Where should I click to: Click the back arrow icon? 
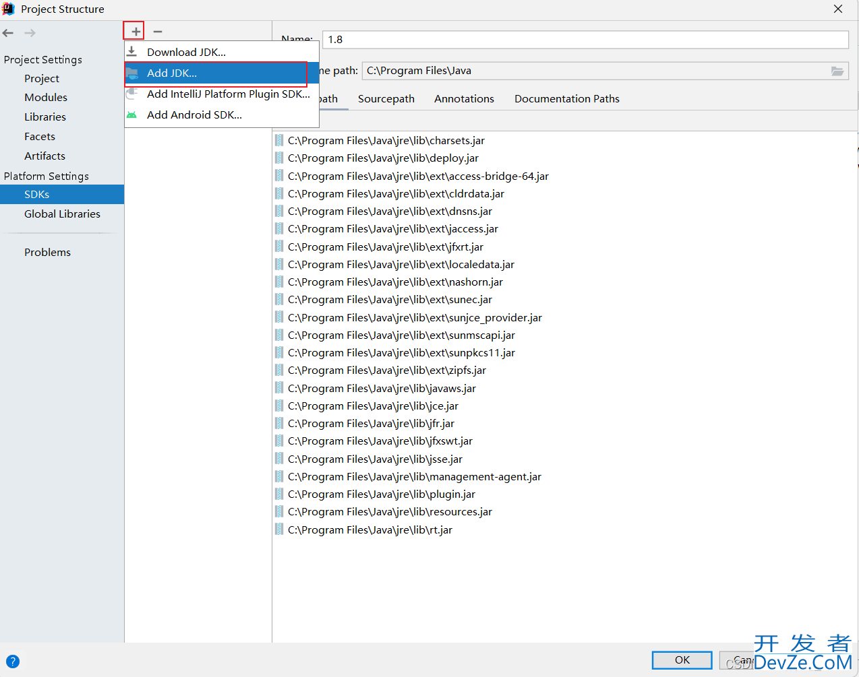pyautogui.click(x=8, y=33)
